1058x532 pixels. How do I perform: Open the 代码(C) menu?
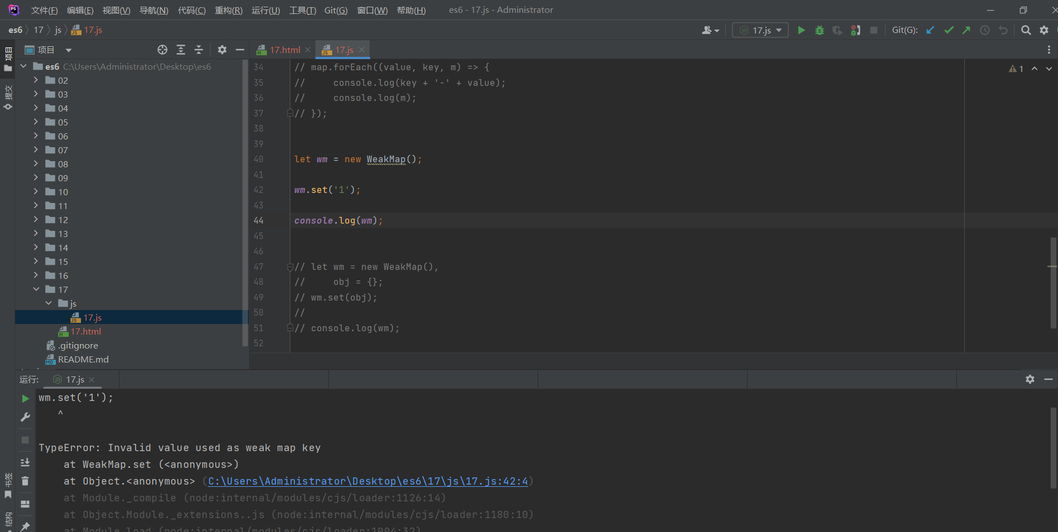tap(192, 11)
